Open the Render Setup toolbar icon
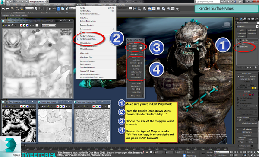The image size is (259, 157). coord(169,9)
